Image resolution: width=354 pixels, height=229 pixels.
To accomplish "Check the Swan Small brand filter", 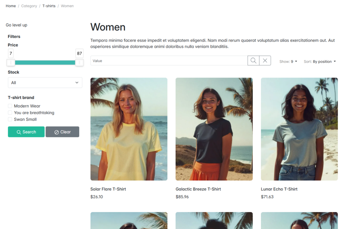I will pos(10,119).
